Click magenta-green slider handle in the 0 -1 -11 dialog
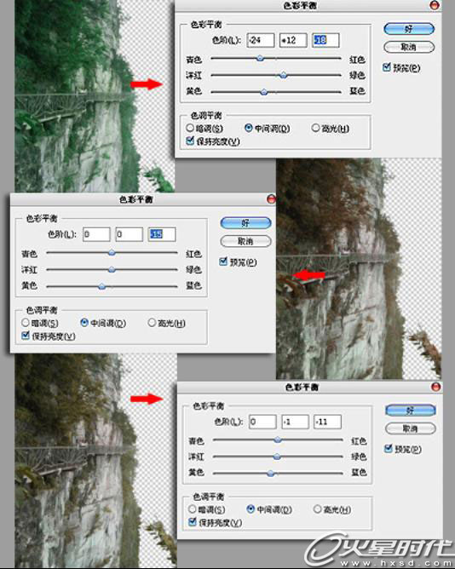The width and height of the screenshot is (455, 569). (x=277, y=457)
